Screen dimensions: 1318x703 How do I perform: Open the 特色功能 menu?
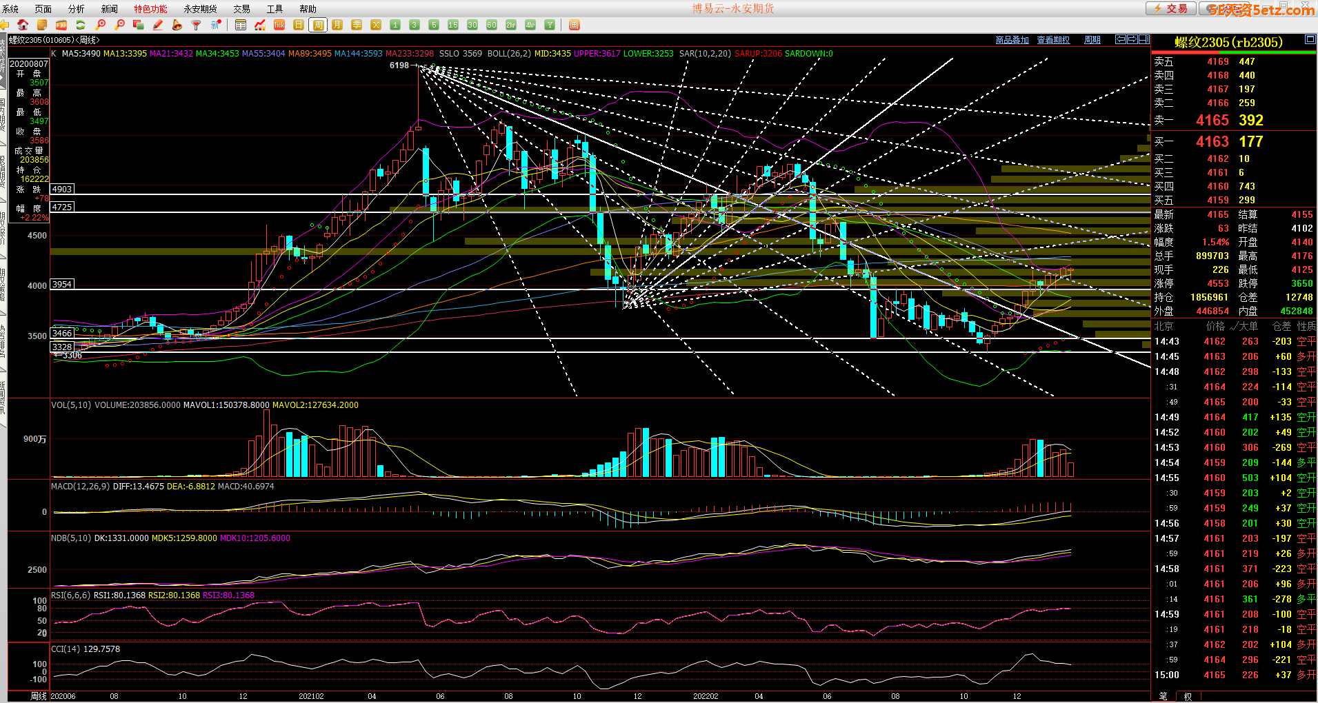[150, 9]
